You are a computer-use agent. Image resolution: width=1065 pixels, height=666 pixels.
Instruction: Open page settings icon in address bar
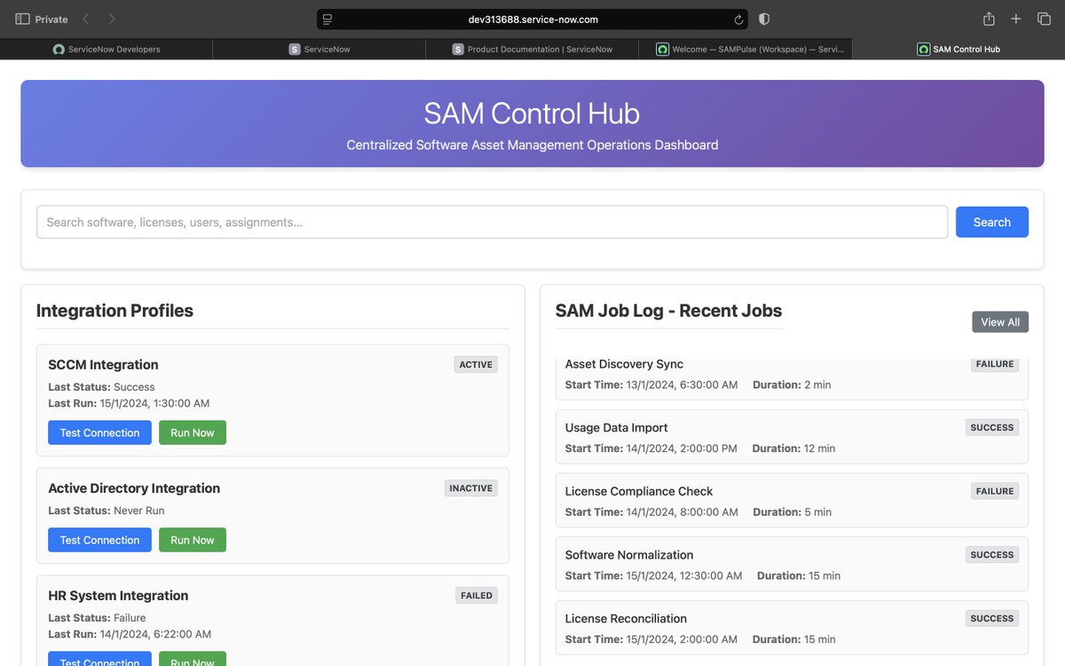[327, 19]
